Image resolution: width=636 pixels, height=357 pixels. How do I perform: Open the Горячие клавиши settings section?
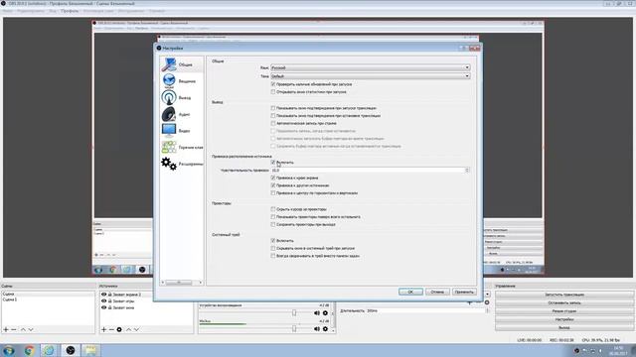pyautogui.click(x=182, y=148)
